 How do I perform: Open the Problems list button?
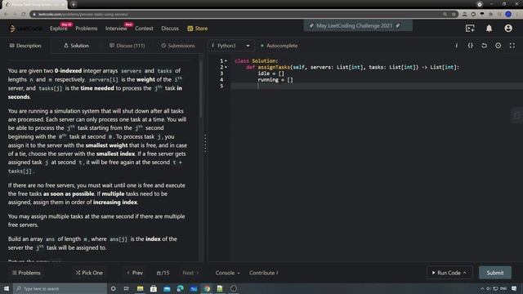pos(26,273)
